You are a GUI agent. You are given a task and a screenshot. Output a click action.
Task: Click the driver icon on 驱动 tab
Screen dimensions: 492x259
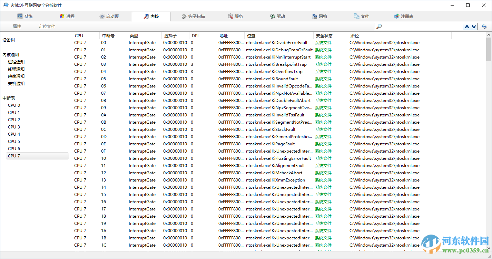click(x=273, y=16)
